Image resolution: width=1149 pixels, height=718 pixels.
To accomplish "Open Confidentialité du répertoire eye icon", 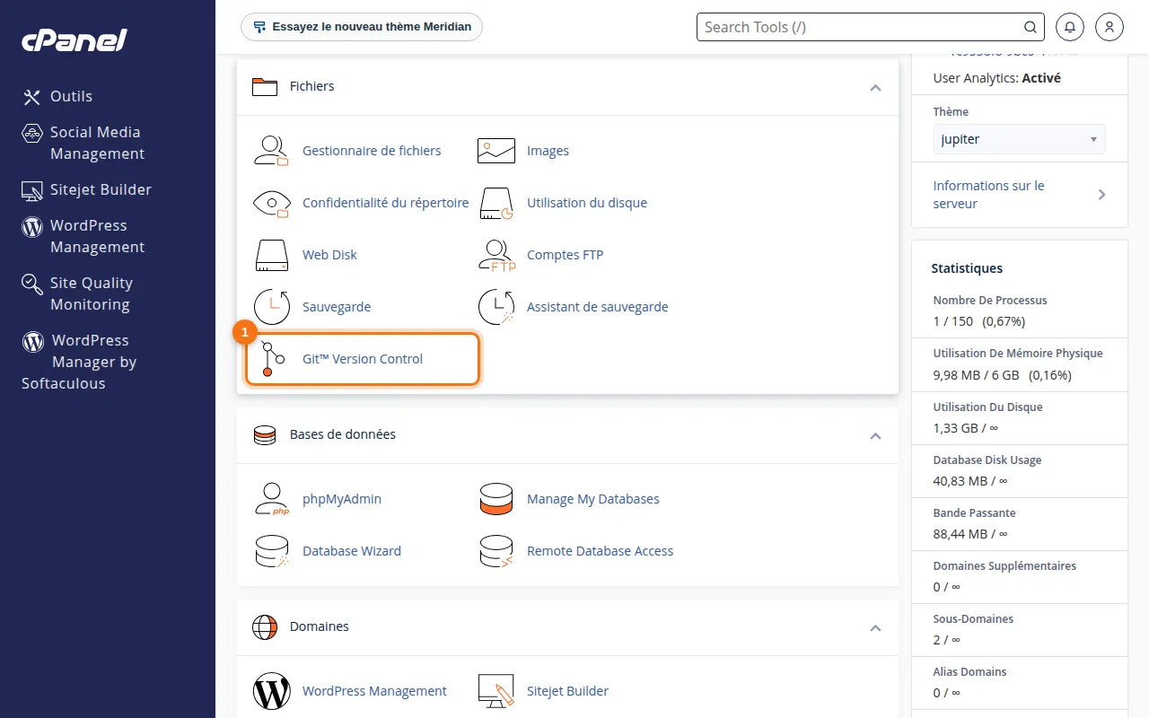I will [x=271, y=203].
